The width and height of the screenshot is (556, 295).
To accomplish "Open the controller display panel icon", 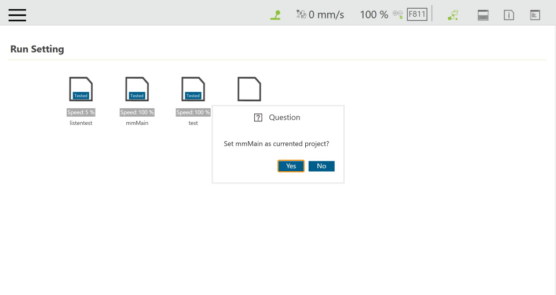I will (x=483, y=15).
